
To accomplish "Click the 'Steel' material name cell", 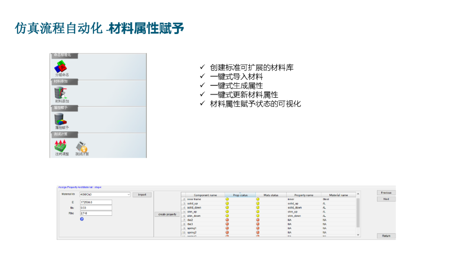I will (338, 199).
